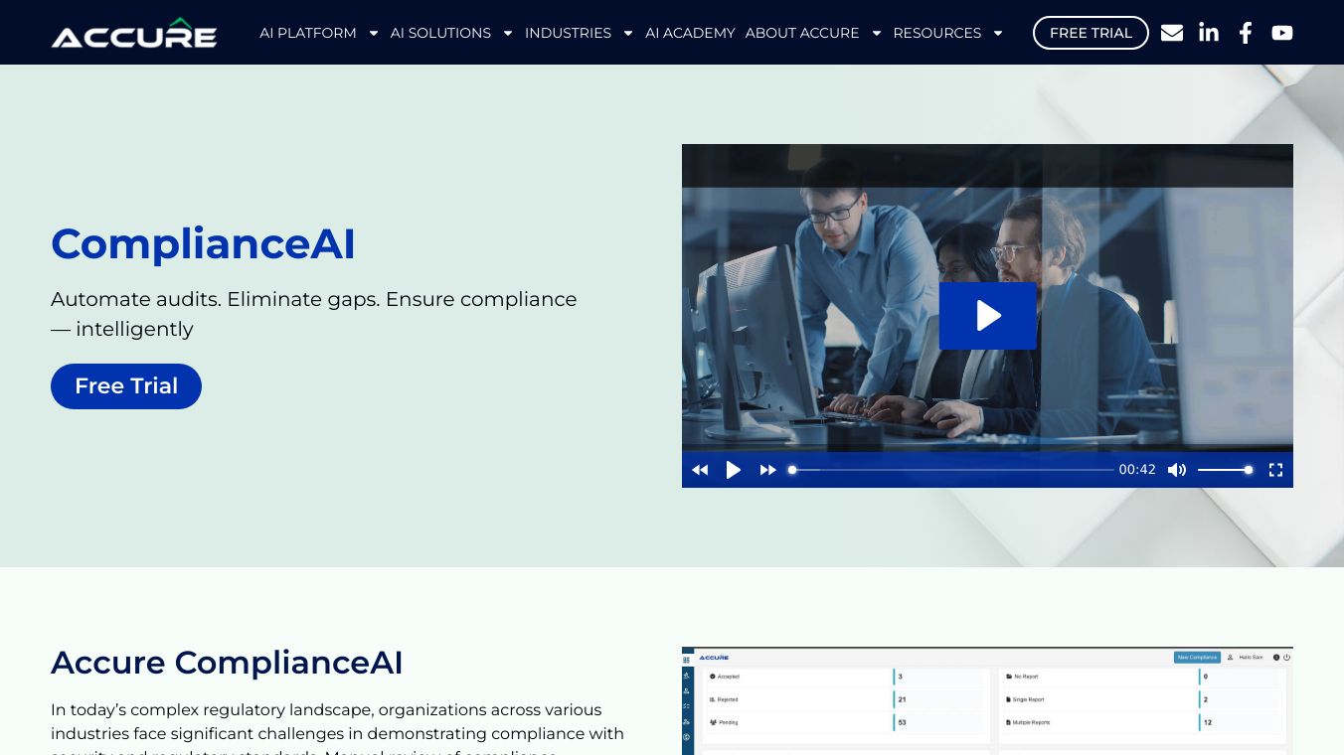Adjust the video volume slider
The width and height of the screenshot is (1344, 755).
tap(1225, 470)
